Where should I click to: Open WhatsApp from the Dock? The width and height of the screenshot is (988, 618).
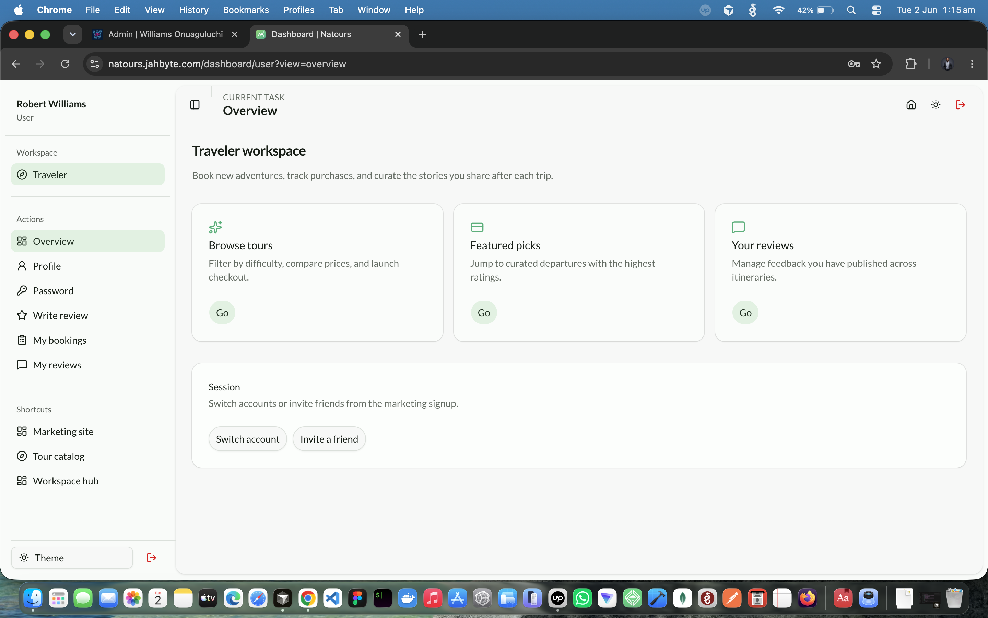pos(583,598)
